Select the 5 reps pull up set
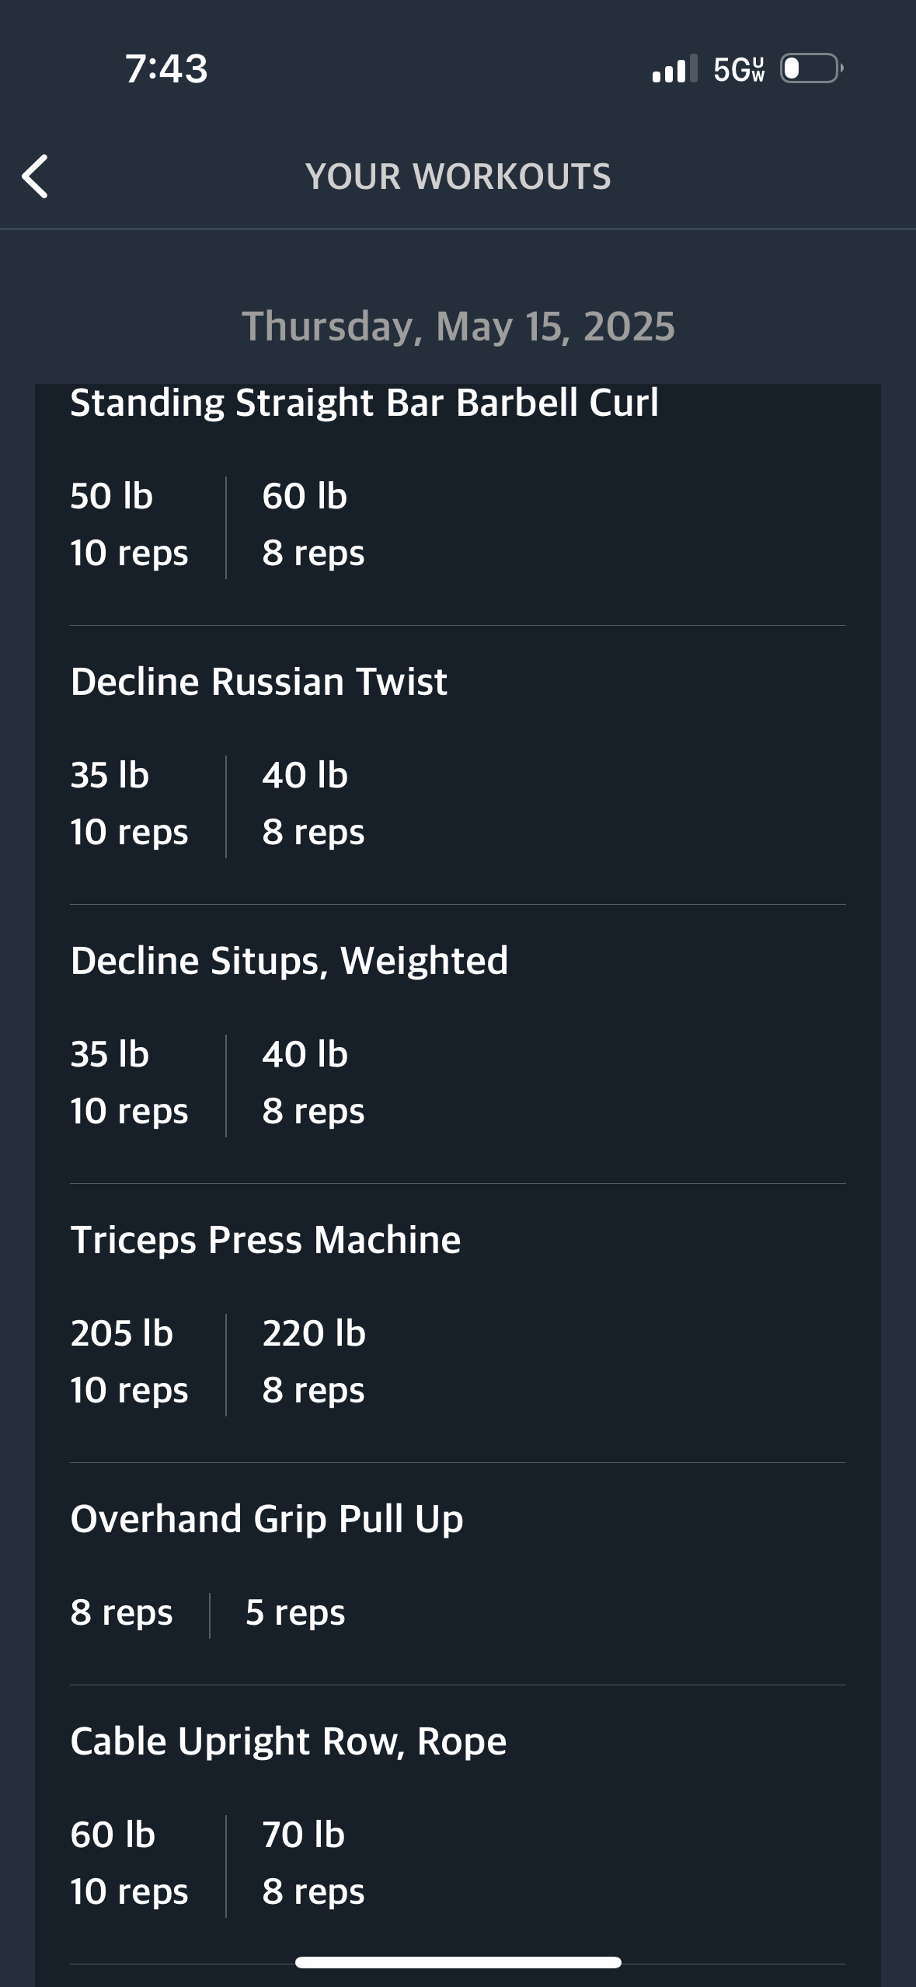The width and height of the screenshot is (916, 1987). point(295,1613)
